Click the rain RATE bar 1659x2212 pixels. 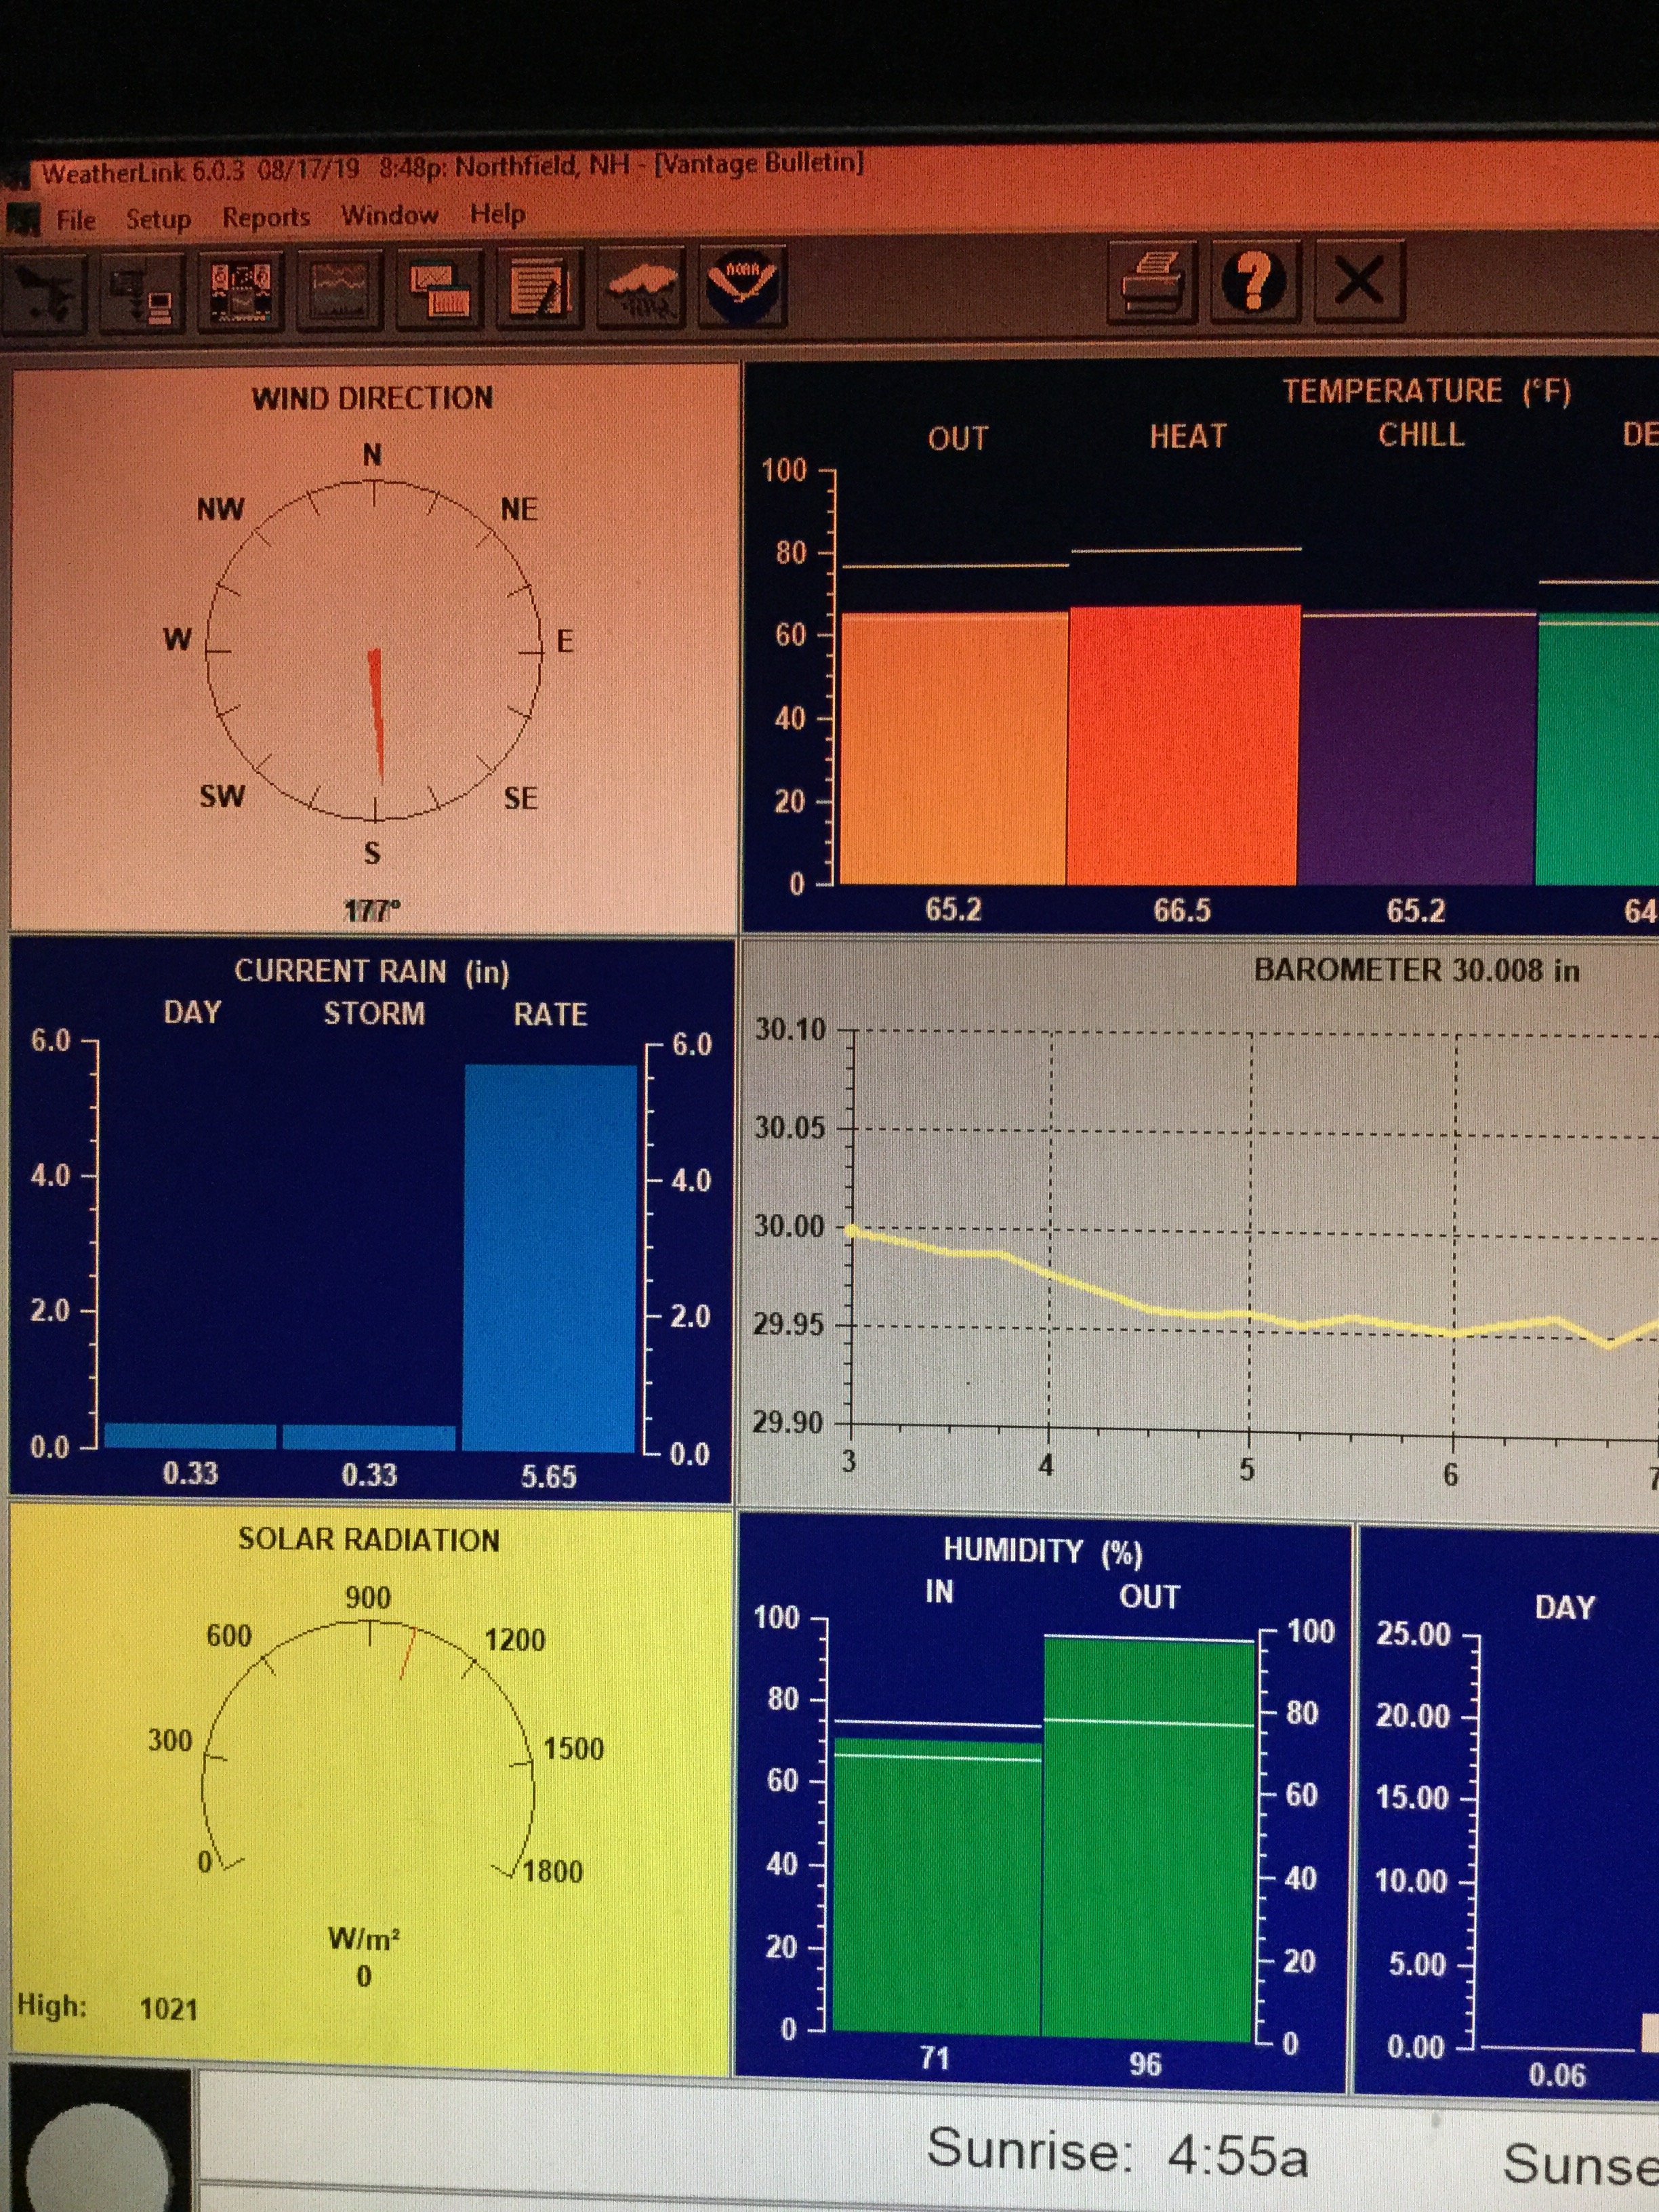pyautogui.click(x=550, y=1257)
